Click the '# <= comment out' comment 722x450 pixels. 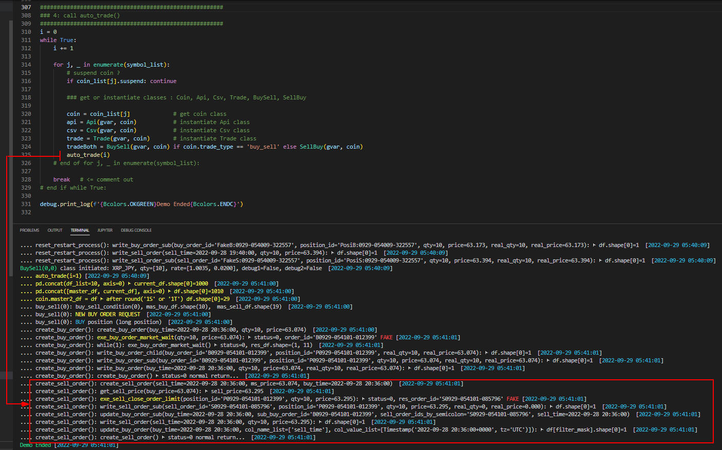106,179
